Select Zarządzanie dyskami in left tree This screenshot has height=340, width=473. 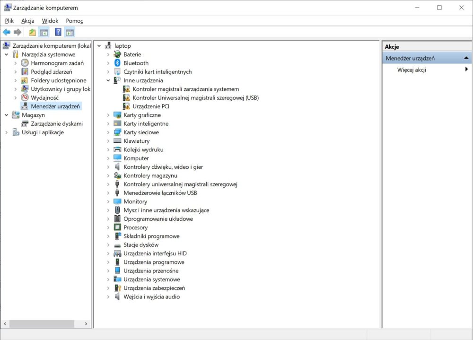(57, 123)
